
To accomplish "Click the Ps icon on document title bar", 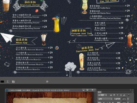I will (x=7, y=90).
